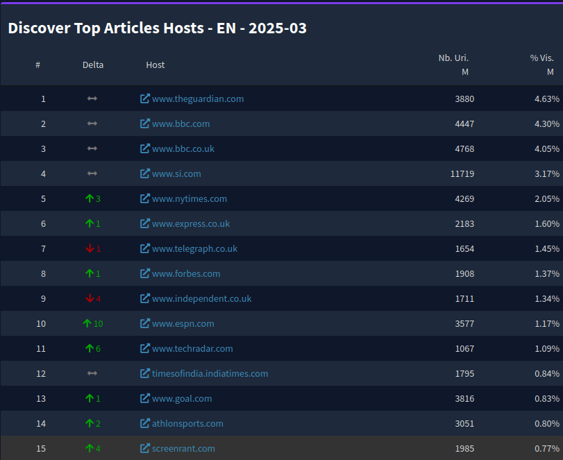Image resolution: width=563 pixels, height=460 pixels.
Task: Click the red down arrow in independent row
Action: point(90,298)
